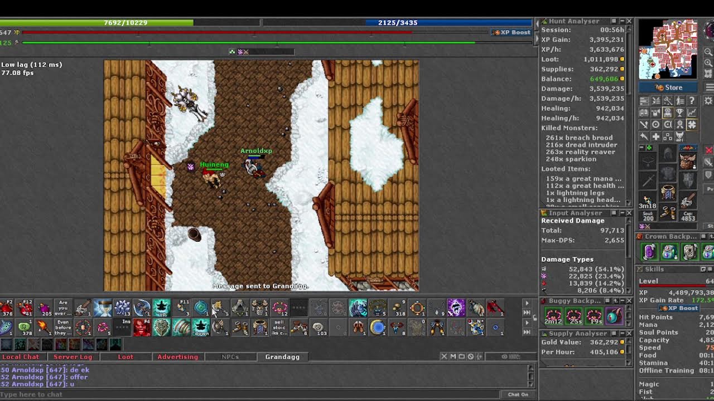Open the channel list icon in the chat bar

click(462, 356)
